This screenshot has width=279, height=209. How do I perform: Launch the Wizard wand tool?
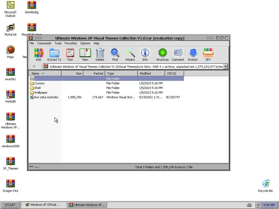tap(130, 54)
